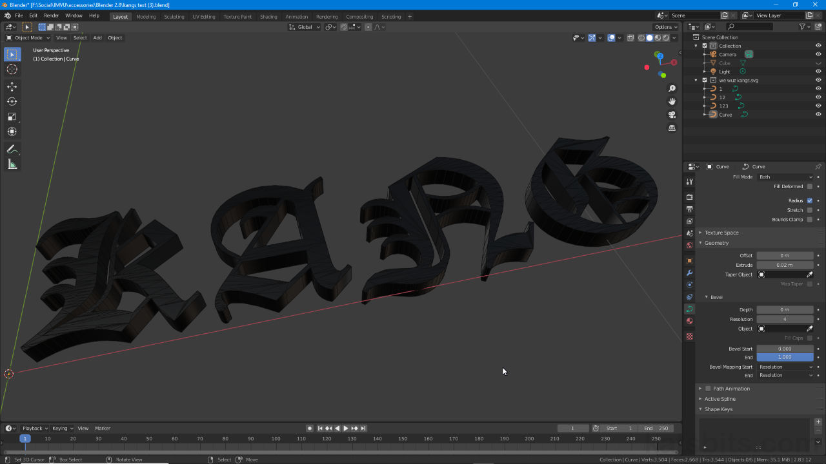Adjust the Extrude 0.02 m field
This screenshot has width=826, height=464.
click(785, 265)
